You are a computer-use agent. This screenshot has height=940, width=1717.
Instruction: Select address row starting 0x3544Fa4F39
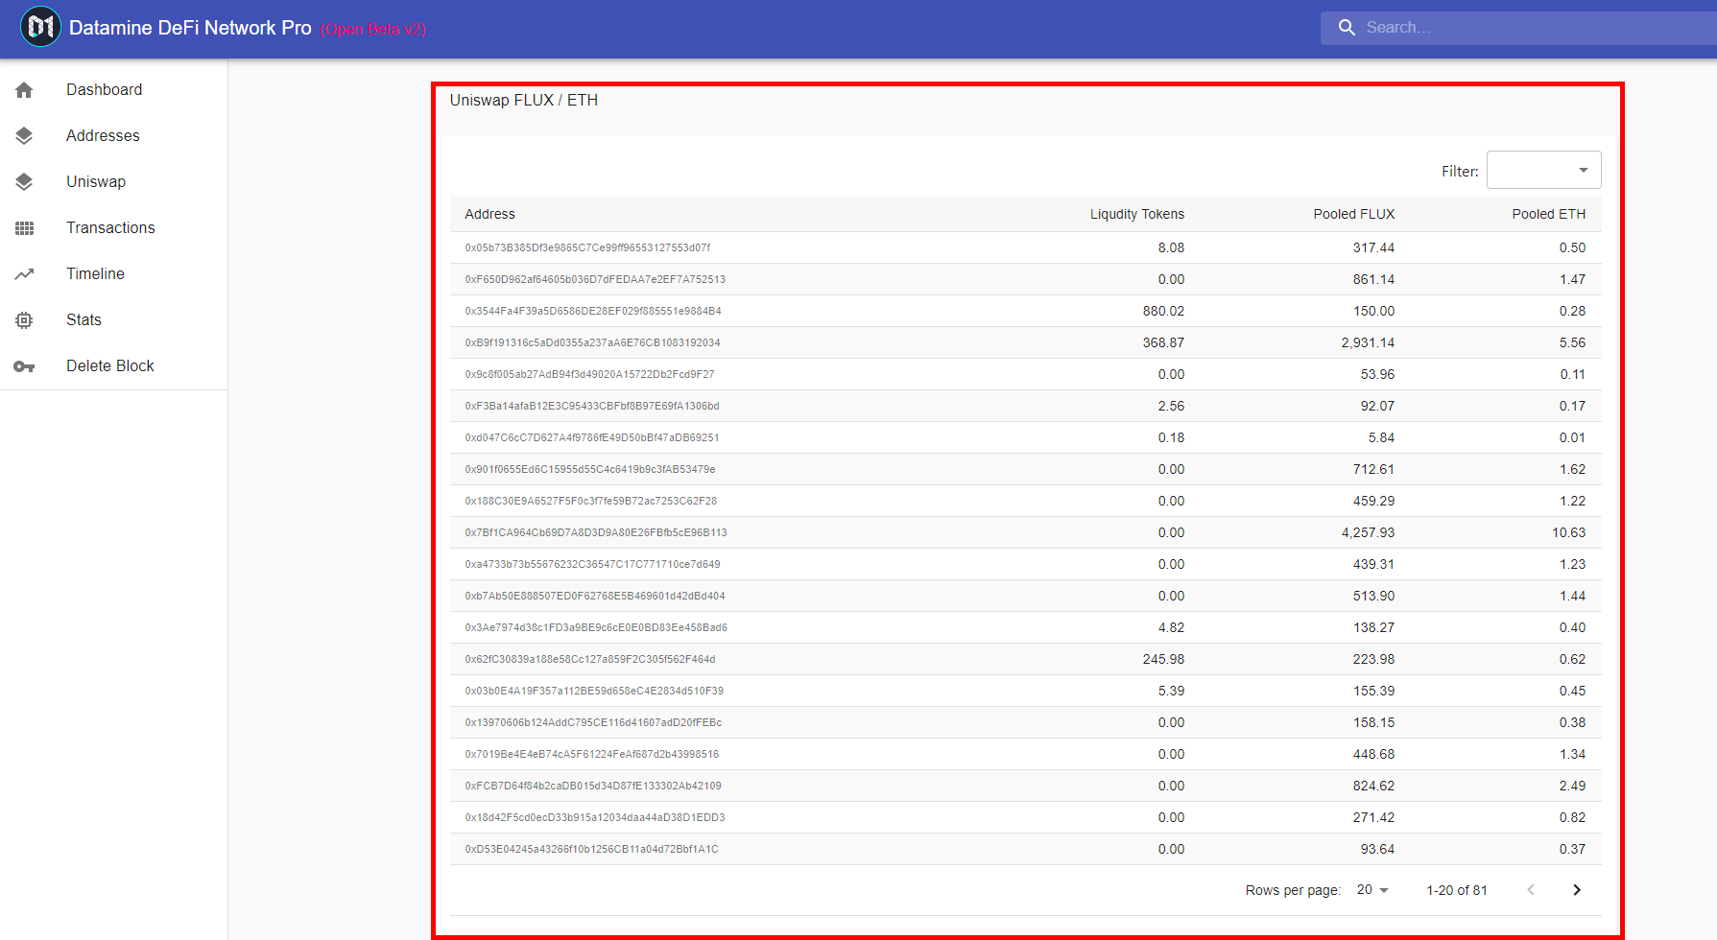tap(1025, 311)
